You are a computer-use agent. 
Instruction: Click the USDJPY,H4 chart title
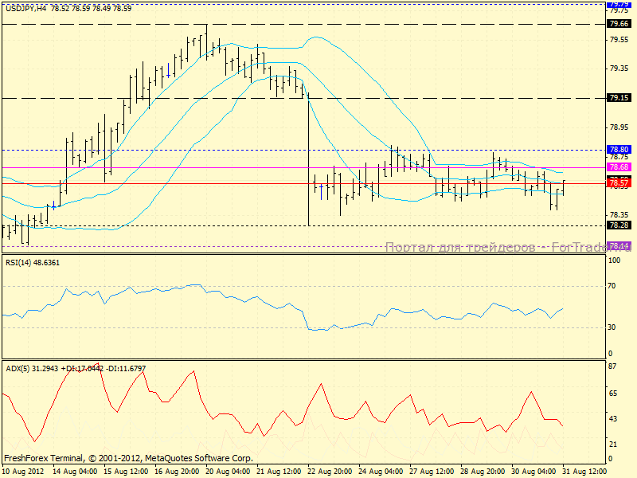(24, 8)
